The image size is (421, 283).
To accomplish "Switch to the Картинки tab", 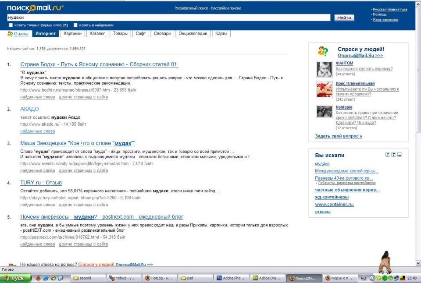I will click(72, 34).
